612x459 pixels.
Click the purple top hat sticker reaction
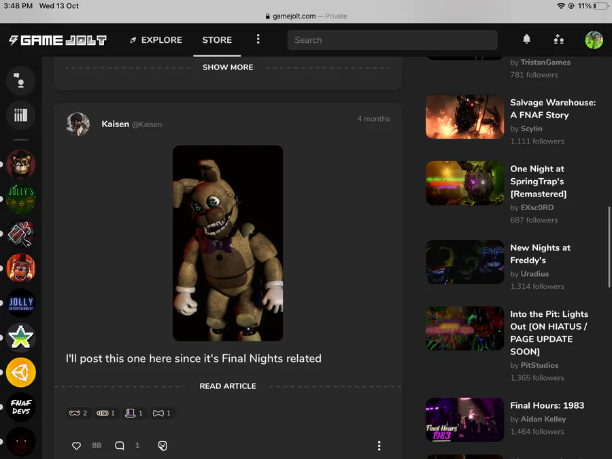click(x=134, y=413)
